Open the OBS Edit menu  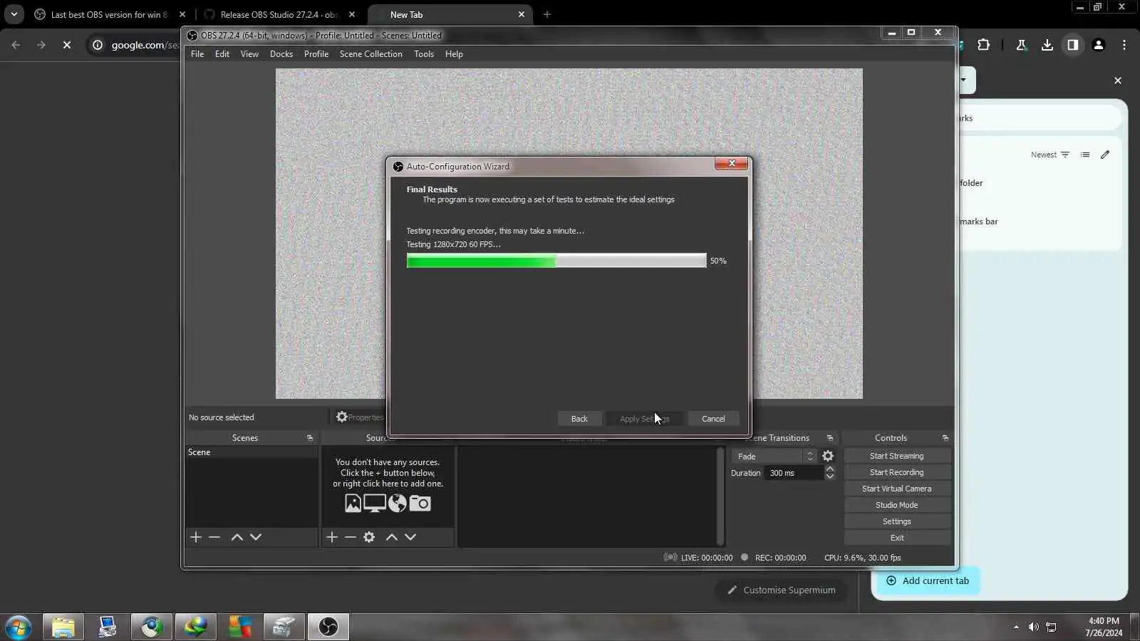222,54
